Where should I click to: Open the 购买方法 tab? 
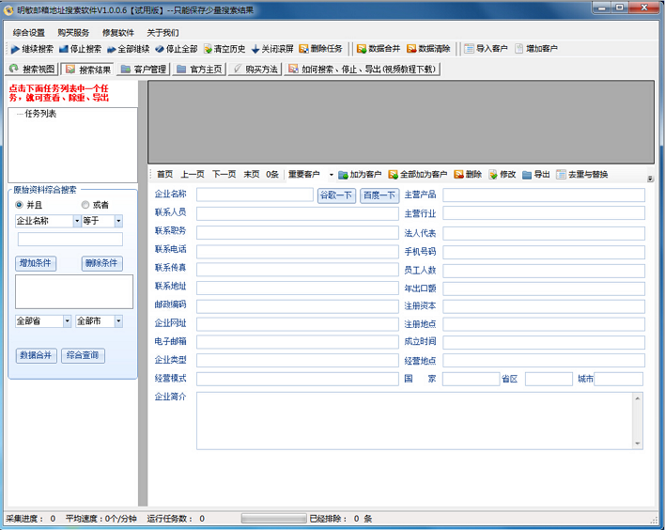pos(255,69)
